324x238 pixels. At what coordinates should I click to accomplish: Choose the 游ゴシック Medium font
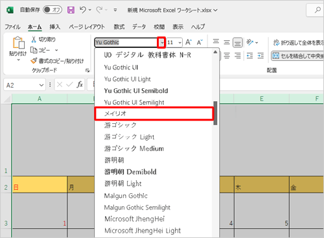click(154, 149)
